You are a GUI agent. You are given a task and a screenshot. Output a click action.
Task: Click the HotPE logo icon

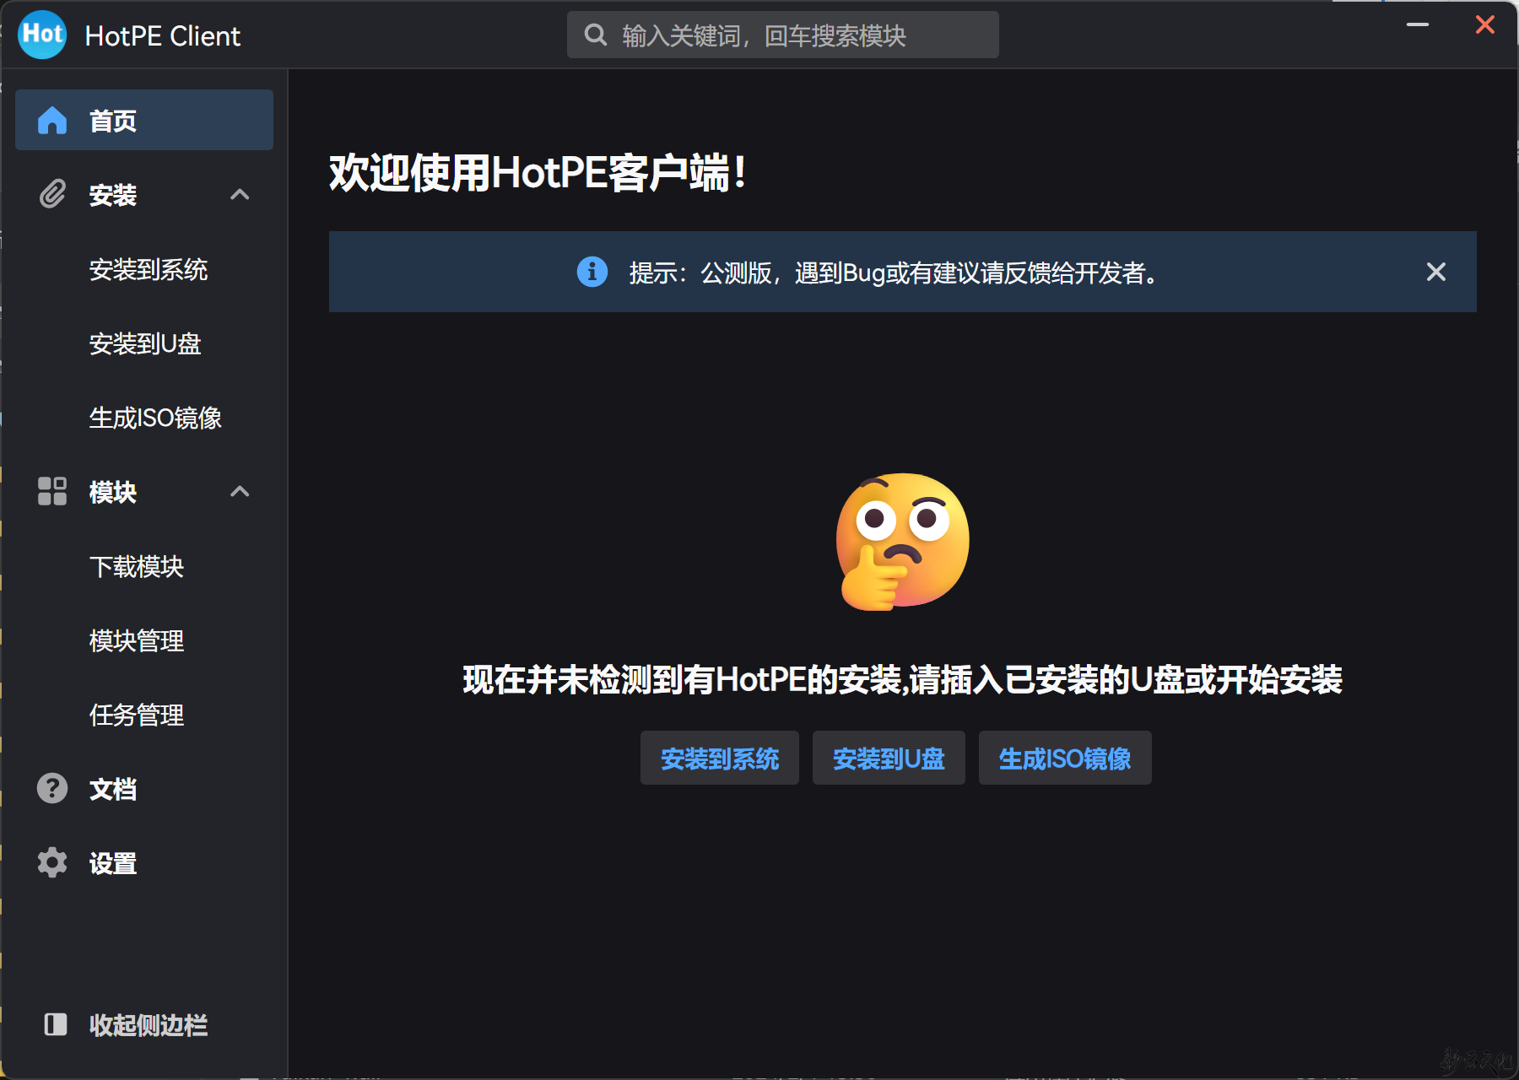pos(42,35)
